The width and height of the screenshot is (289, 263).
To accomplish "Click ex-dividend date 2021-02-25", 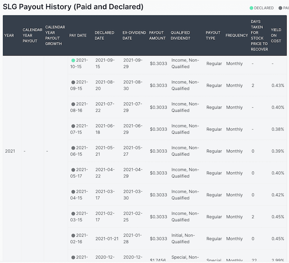I will coord(133,216).
